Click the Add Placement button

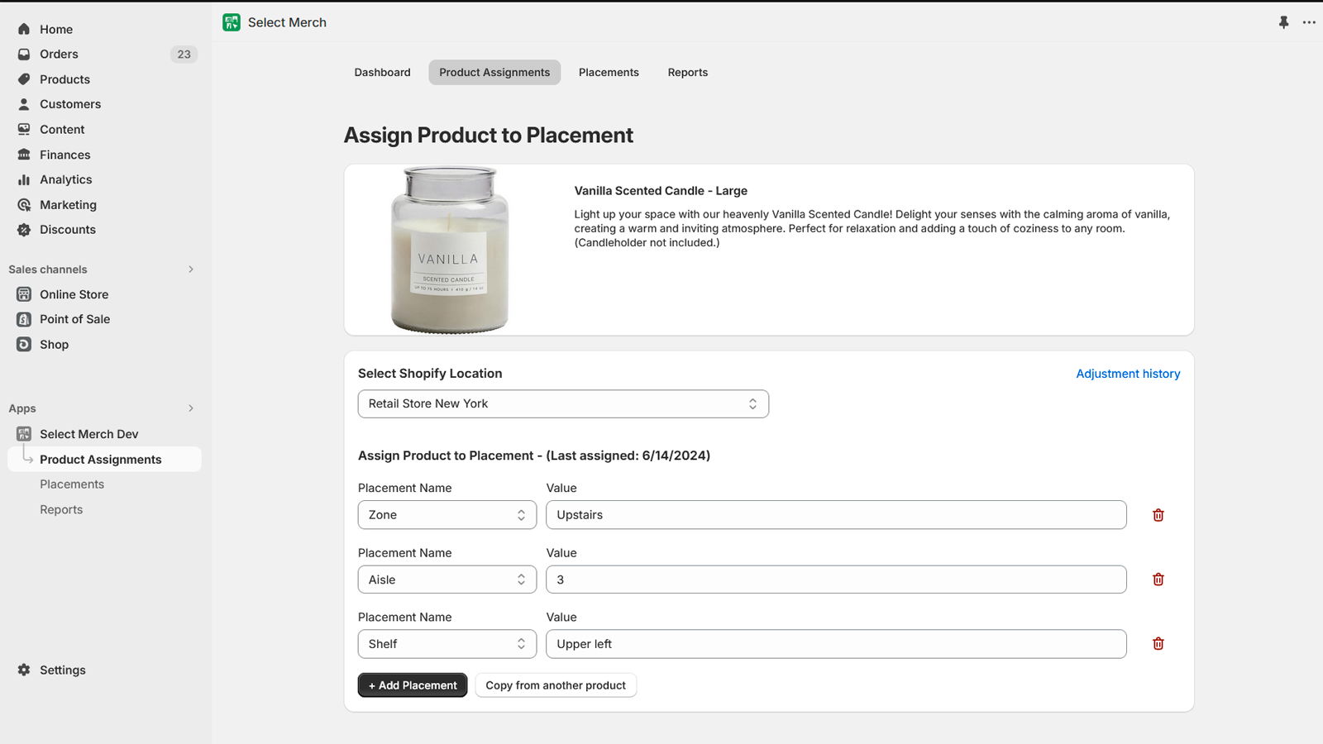click(x=413, y=685)
